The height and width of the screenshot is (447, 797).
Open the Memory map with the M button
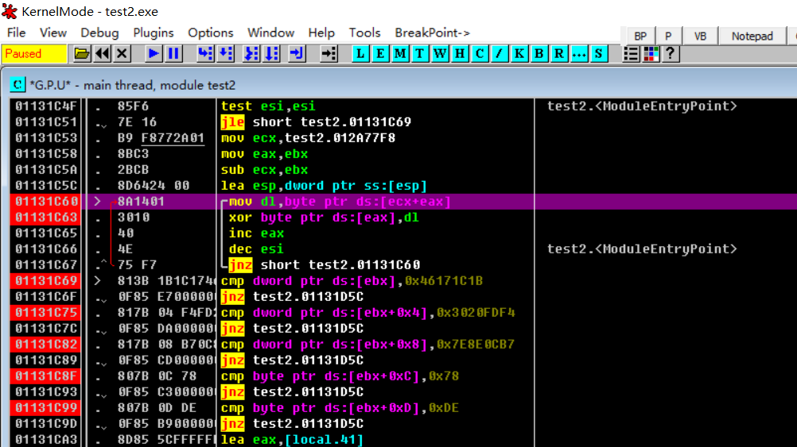click(400, 54)
